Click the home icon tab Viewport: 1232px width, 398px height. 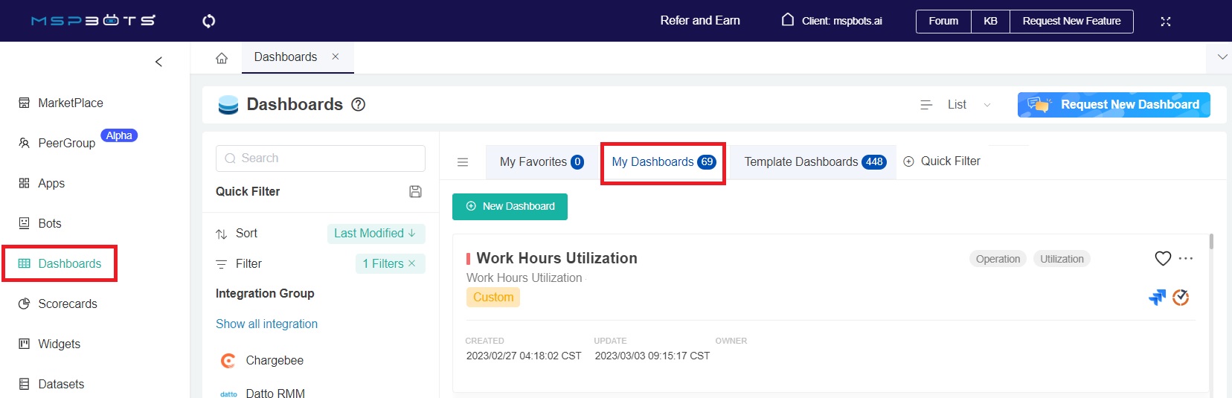click(x=222, y=58)
